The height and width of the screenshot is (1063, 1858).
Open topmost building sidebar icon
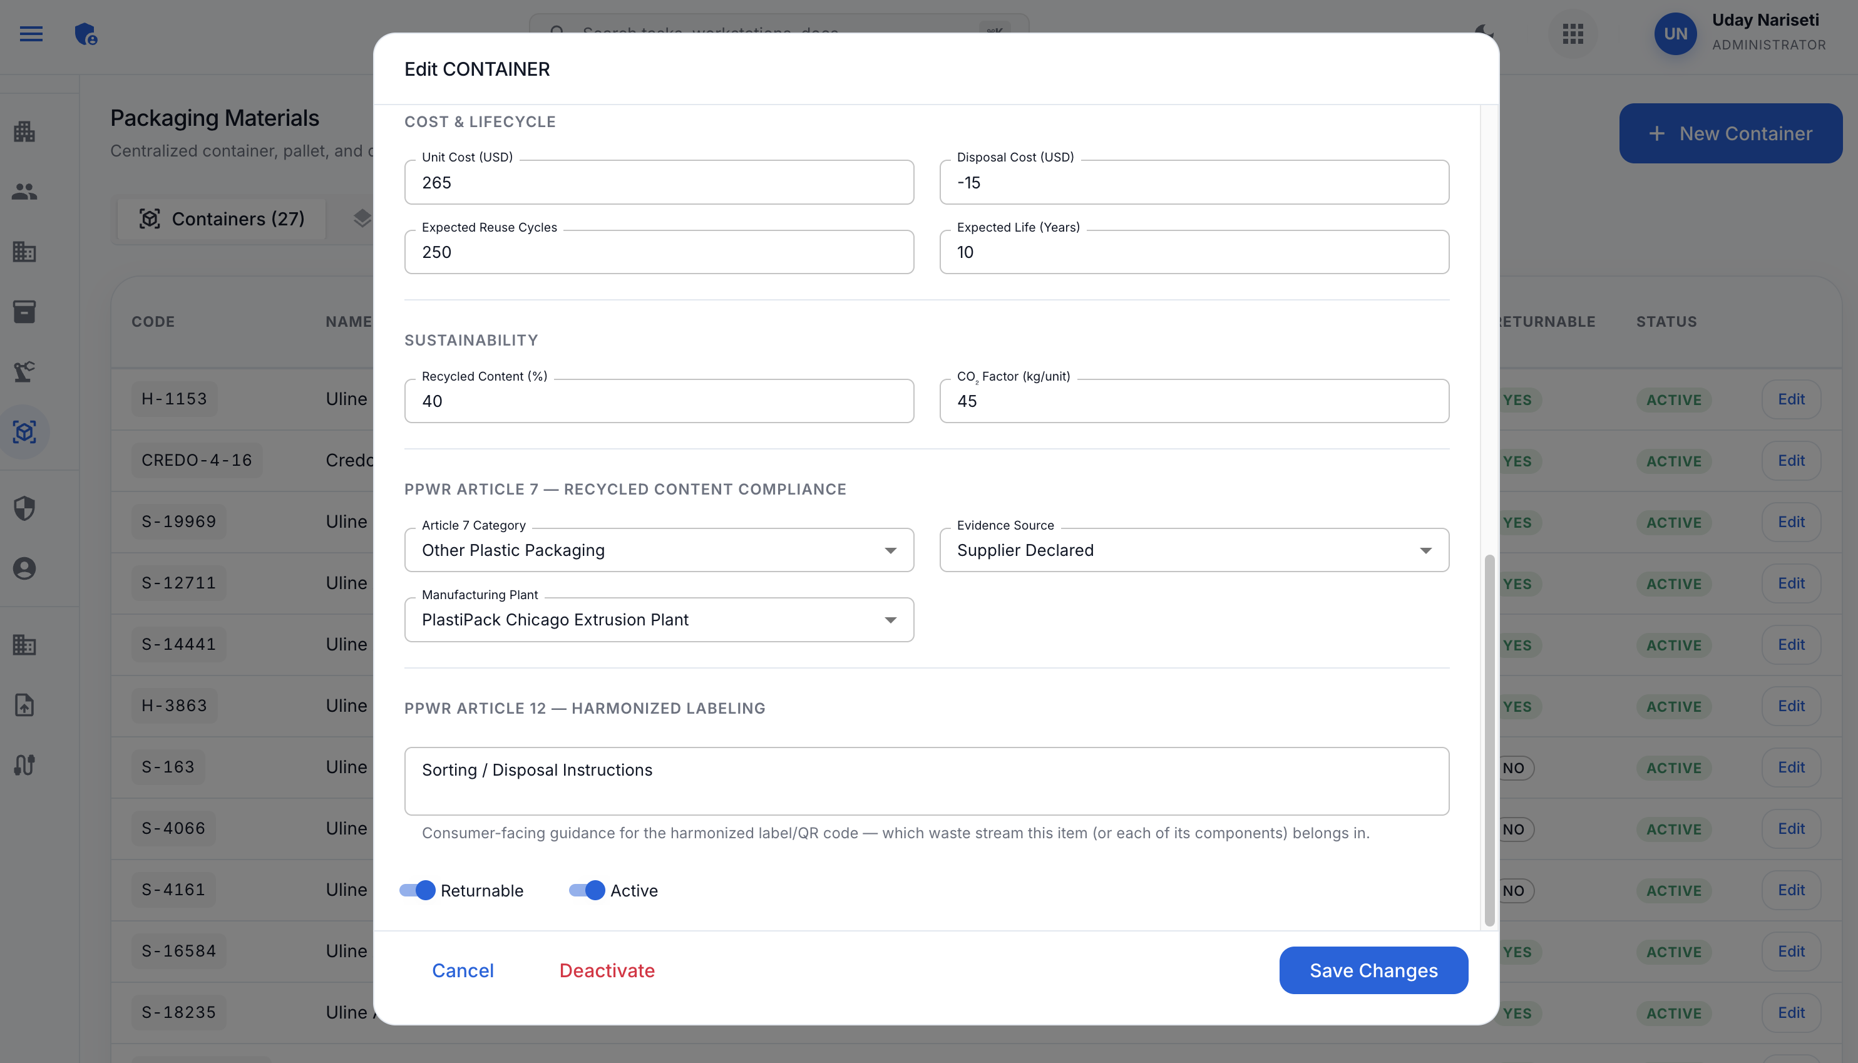pos(24,131)
